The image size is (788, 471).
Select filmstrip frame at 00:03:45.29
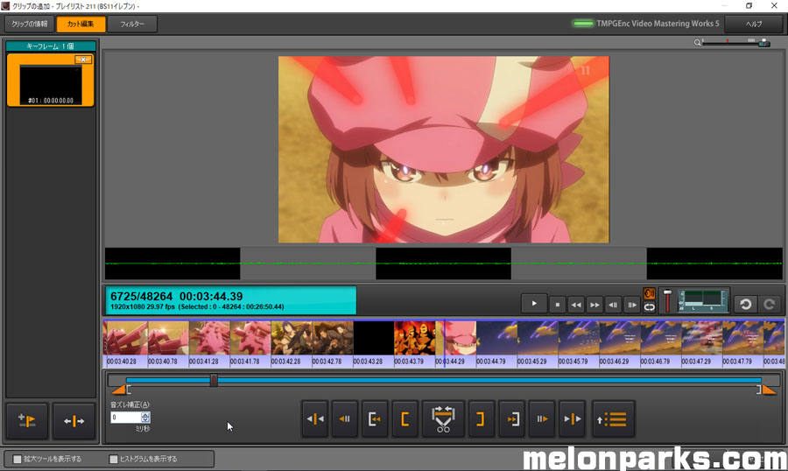pos(538,338)
